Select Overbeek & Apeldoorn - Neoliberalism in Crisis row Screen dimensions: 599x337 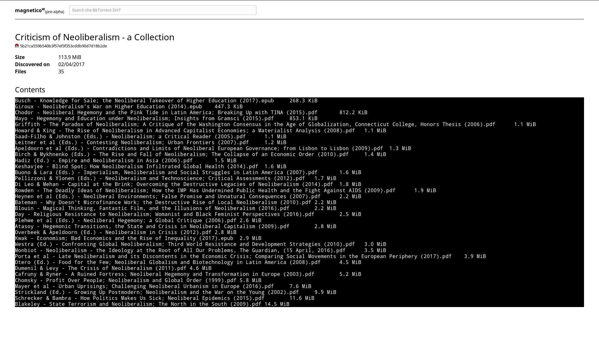[126, 232]
